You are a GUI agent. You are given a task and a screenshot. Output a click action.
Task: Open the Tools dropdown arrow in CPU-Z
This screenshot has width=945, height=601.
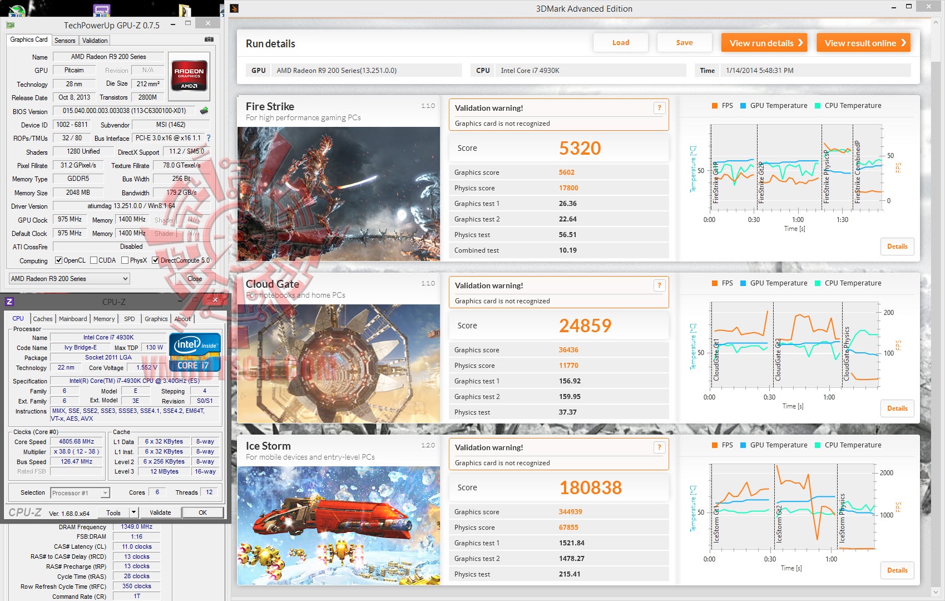133,513
